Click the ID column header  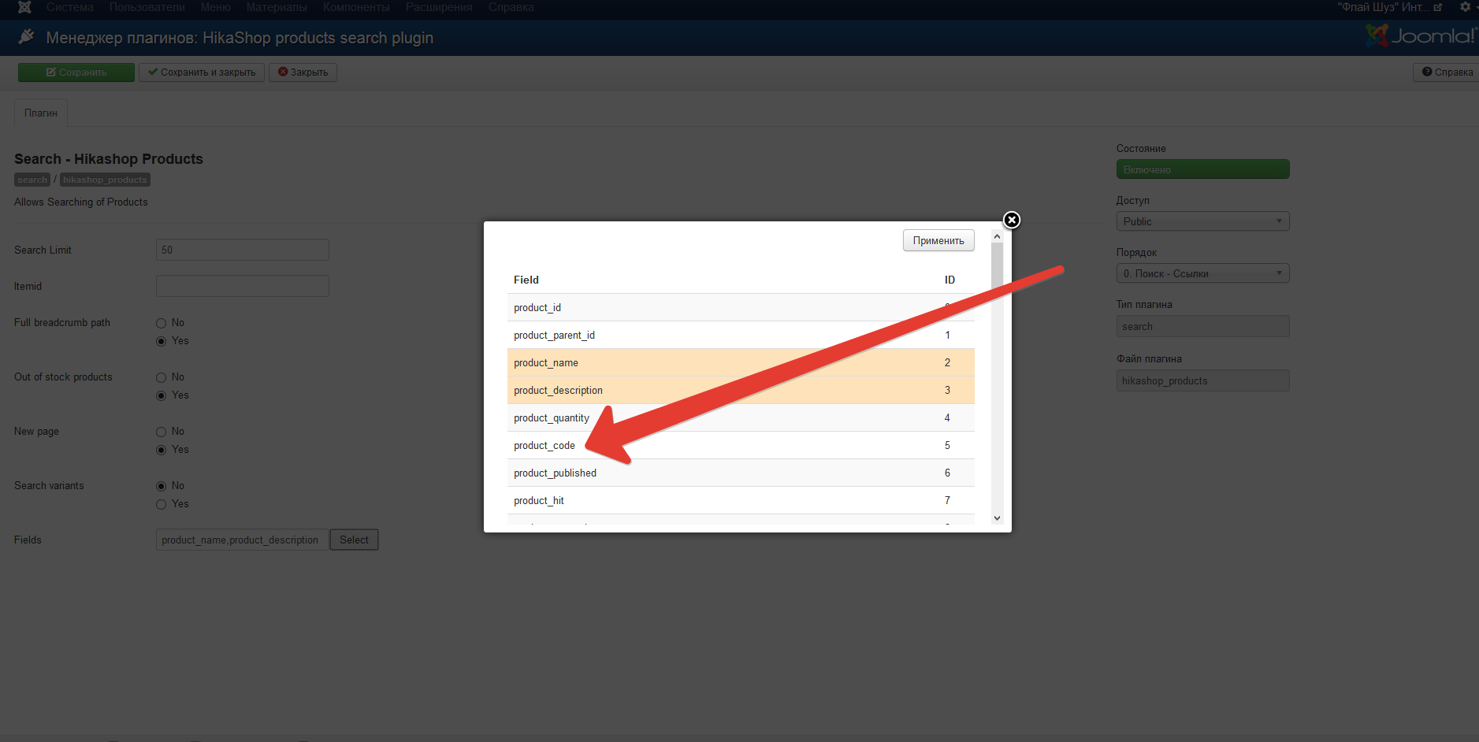pos(949,280)
